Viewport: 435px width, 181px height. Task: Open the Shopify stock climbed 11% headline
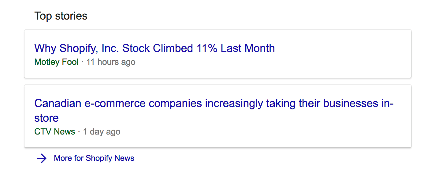click(x=154, y=48)
